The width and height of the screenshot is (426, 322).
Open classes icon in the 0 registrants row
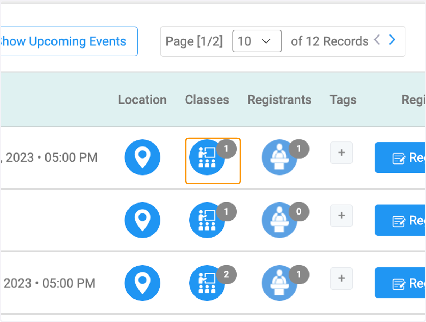(x=207, y=220)
